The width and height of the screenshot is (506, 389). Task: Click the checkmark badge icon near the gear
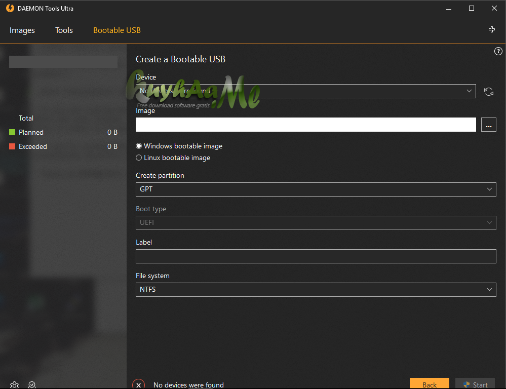(32, 385)
